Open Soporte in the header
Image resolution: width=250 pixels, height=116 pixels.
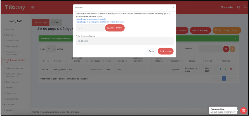227,7
